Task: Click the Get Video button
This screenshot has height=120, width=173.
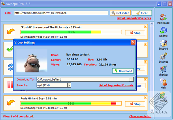Action: 120,13
